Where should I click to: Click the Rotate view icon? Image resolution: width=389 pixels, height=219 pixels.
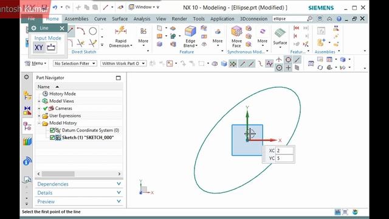click(x=320, y=68)
